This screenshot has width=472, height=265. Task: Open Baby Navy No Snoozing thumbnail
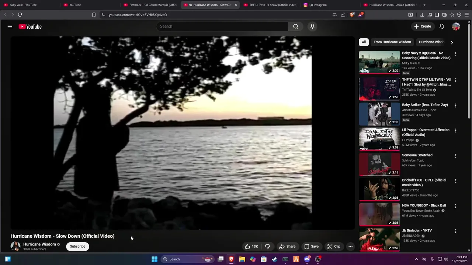click(x=379, y=62)
